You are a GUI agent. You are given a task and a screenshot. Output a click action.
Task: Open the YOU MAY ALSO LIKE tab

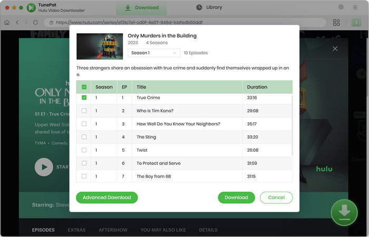pyautogui.click(x=163, y=230)
